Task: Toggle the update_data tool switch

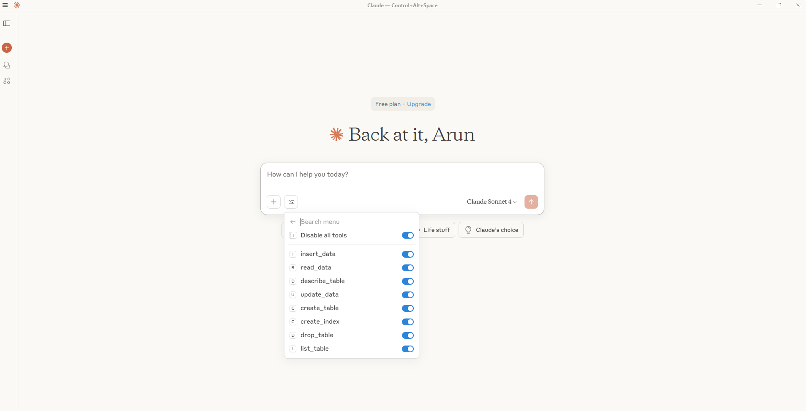Action: pos(408,295)
